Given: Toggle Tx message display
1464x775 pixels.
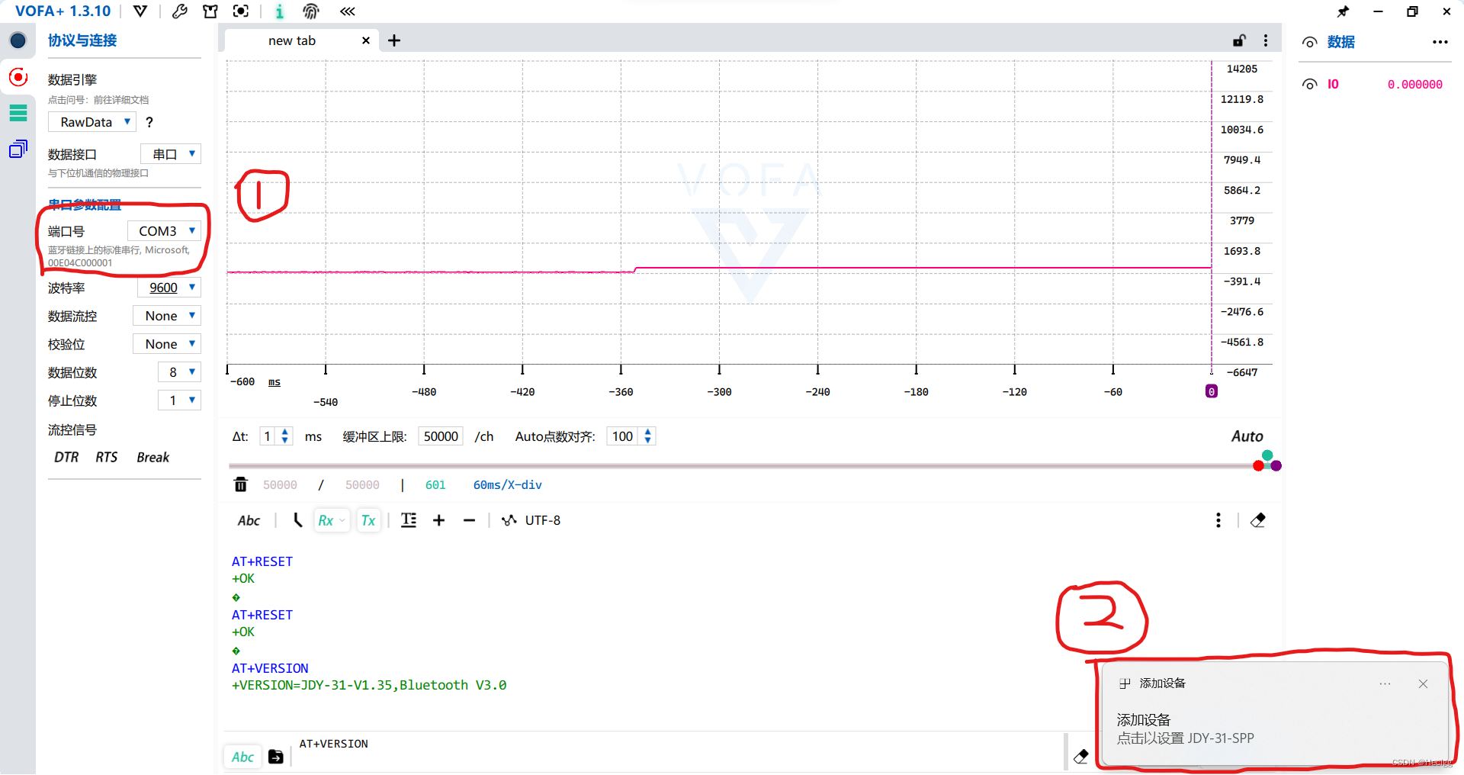Looking at the screenshot, I should click(368, 520).
